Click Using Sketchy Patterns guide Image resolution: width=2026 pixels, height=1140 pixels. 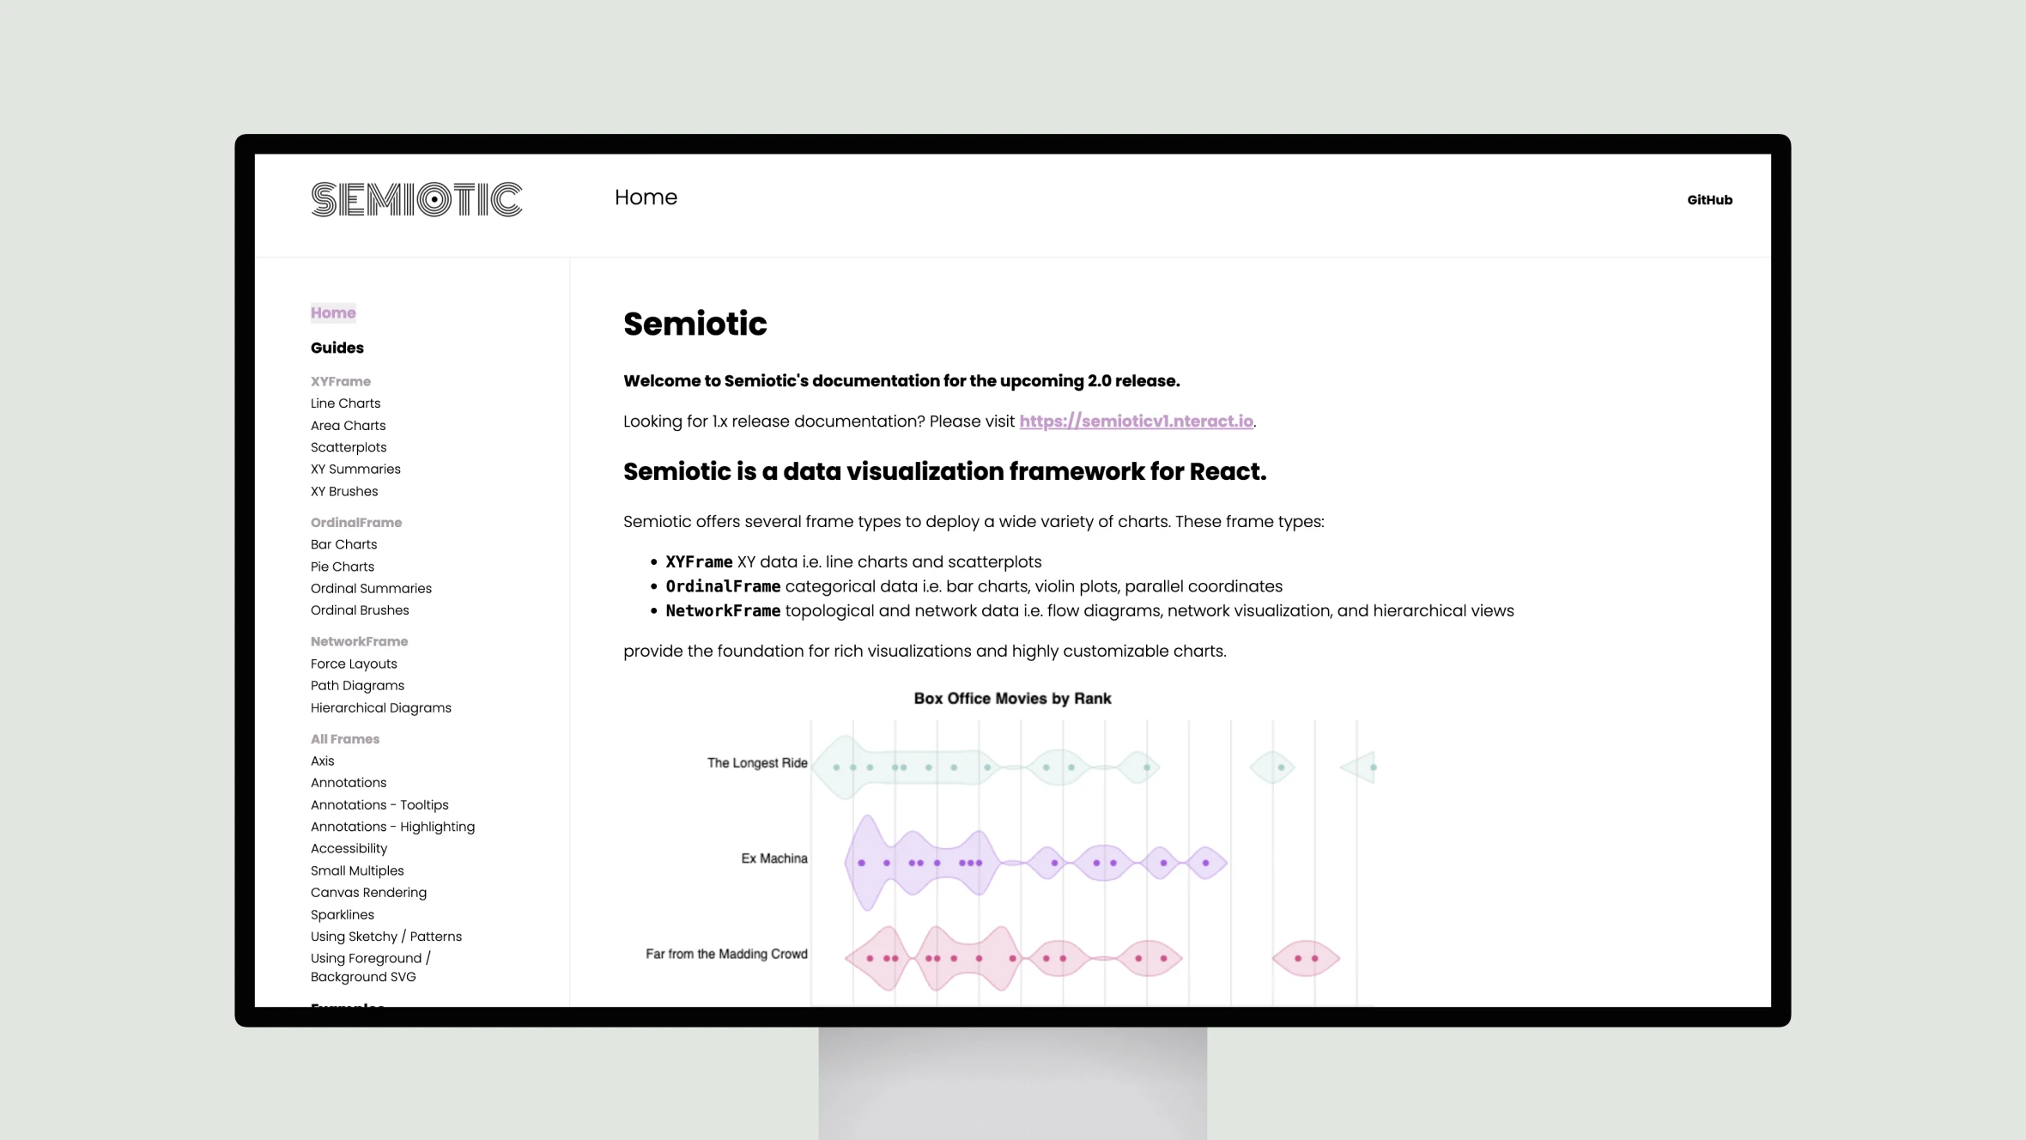(385, 936)
